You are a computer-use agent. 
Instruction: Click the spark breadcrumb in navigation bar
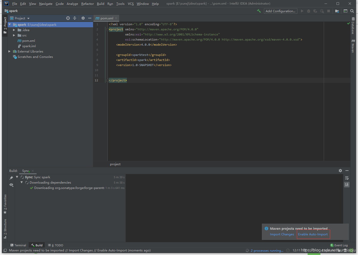pyautogui.click(x=11, y=11)
